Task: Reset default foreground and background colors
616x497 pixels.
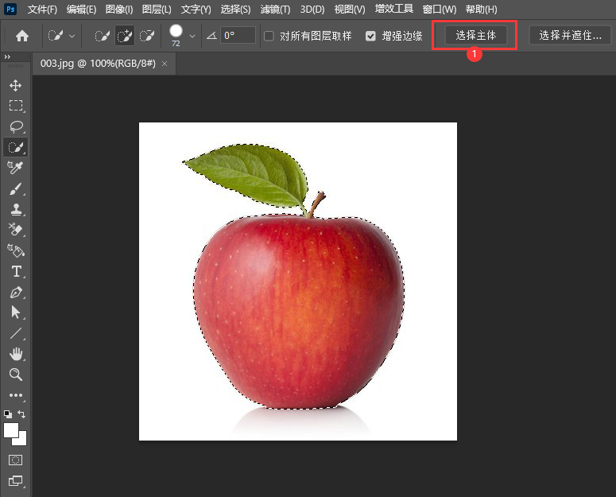Action: tap(8, 414)
